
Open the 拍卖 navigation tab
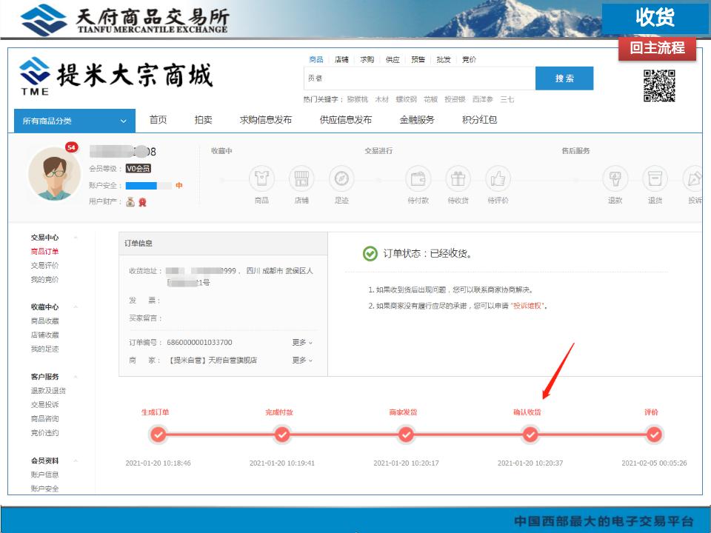[x=203, y=120]
